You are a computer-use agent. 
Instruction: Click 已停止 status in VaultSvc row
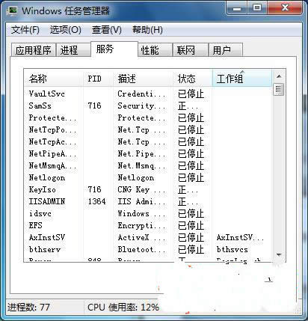coord(191,94)
